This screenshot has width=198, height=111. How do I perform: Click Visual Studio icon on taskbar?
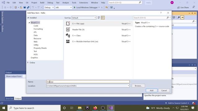point(111,108)
